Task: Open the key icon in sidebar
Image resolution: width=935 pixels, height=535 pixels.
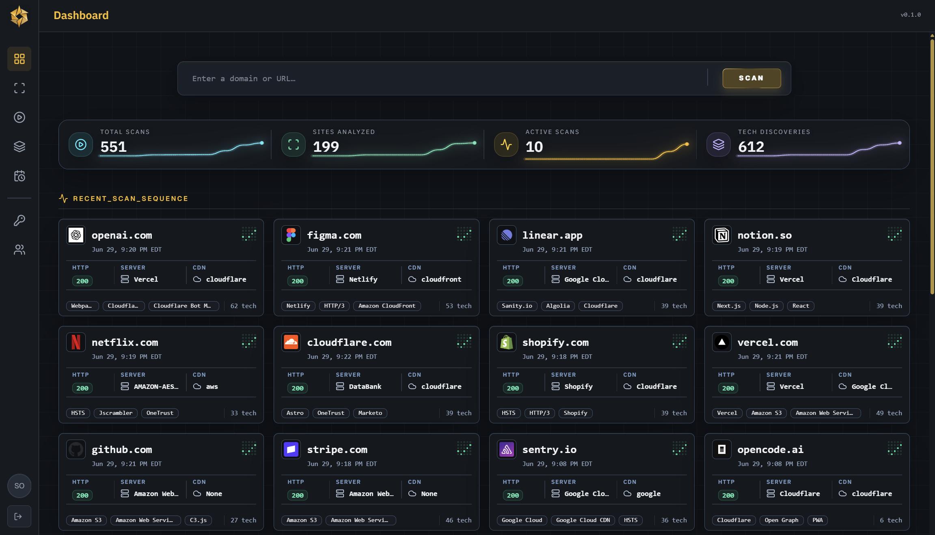Action: pyautogui.click(x=19, y=220)
